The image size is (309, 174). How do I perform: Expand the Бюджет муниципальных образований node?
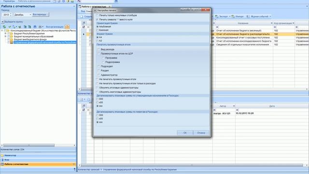click(5, 37)
